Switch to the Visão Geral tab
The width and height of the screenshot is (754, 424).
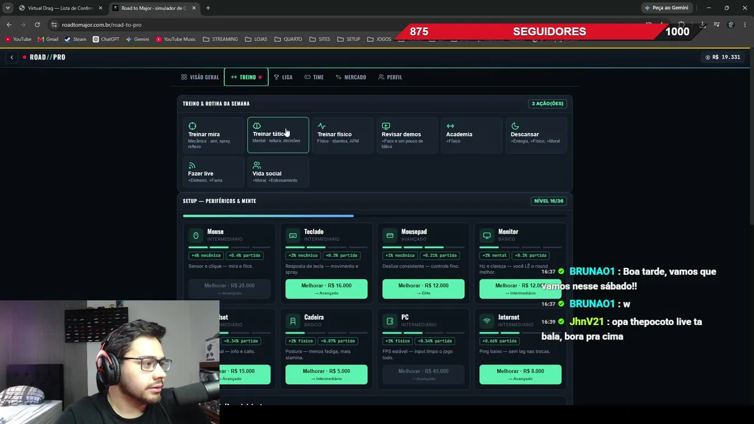coord(200,77)
